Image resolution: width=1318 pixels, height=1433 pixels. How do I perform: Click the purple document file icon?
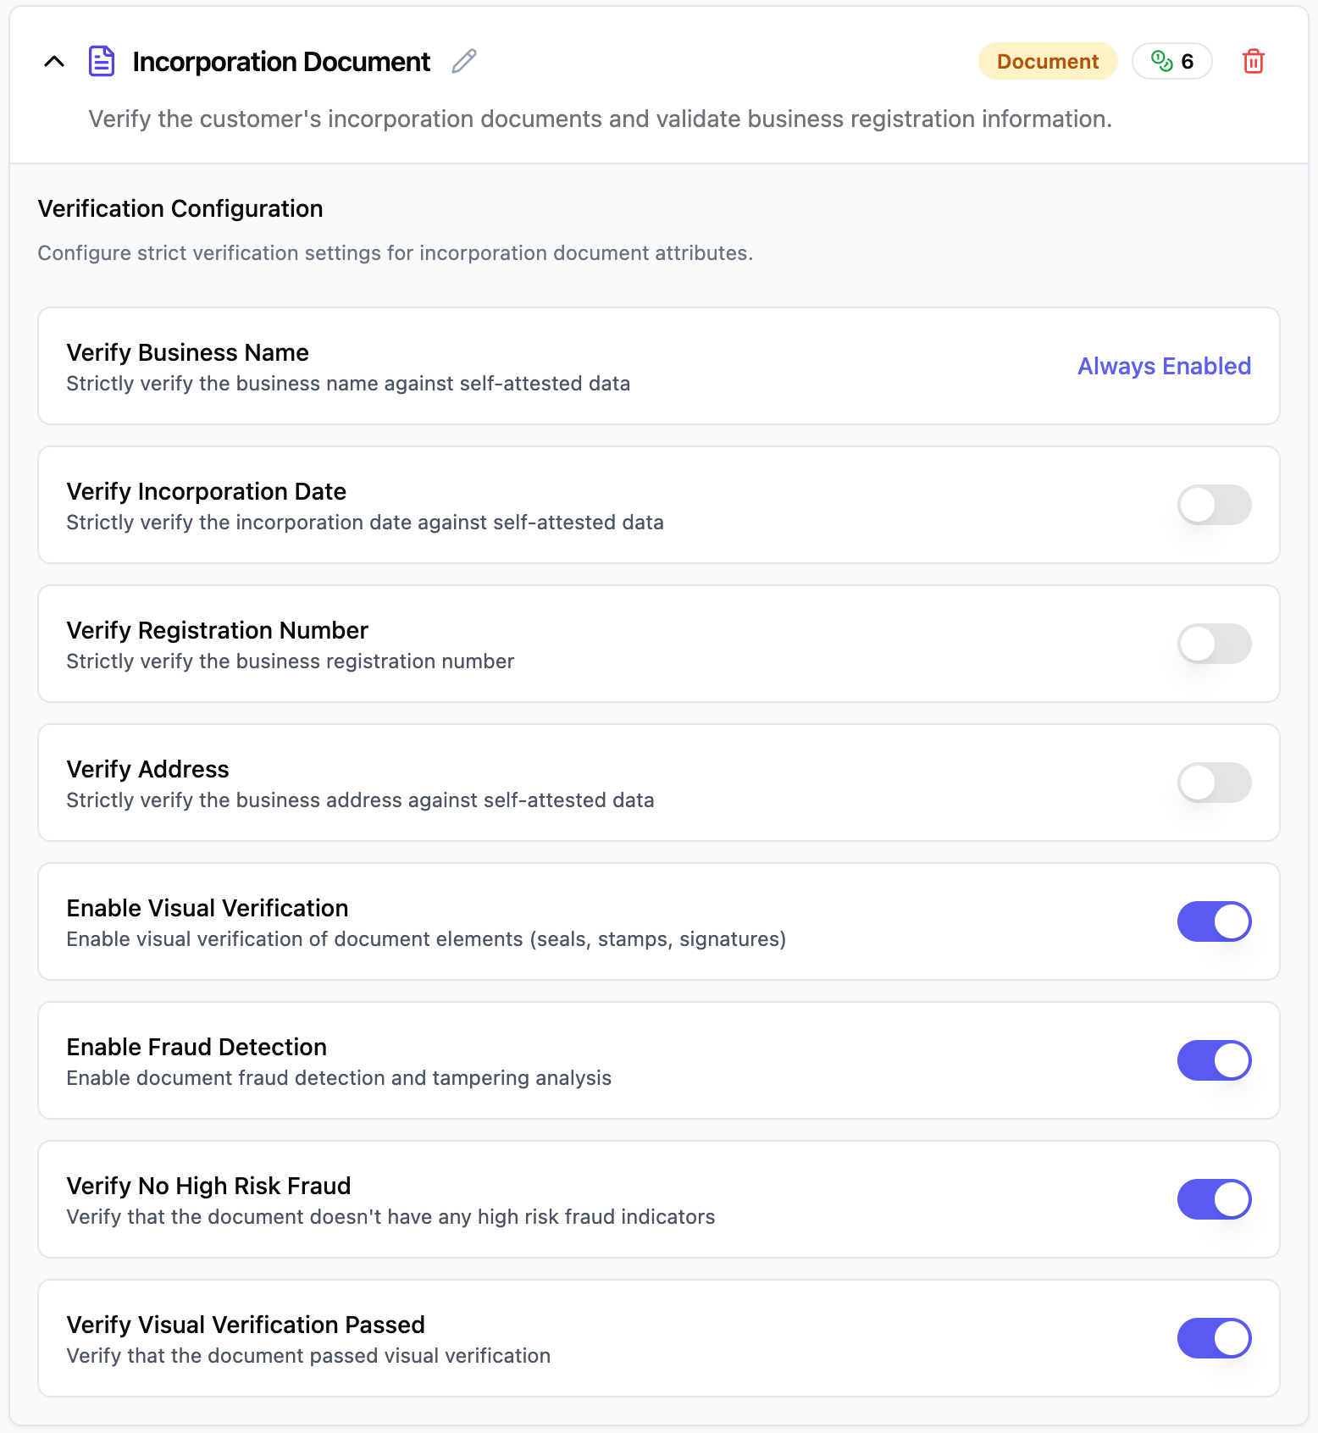102,61
